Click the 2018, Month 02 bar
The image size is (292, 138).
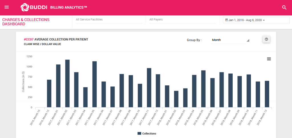(x=176, y=99)
